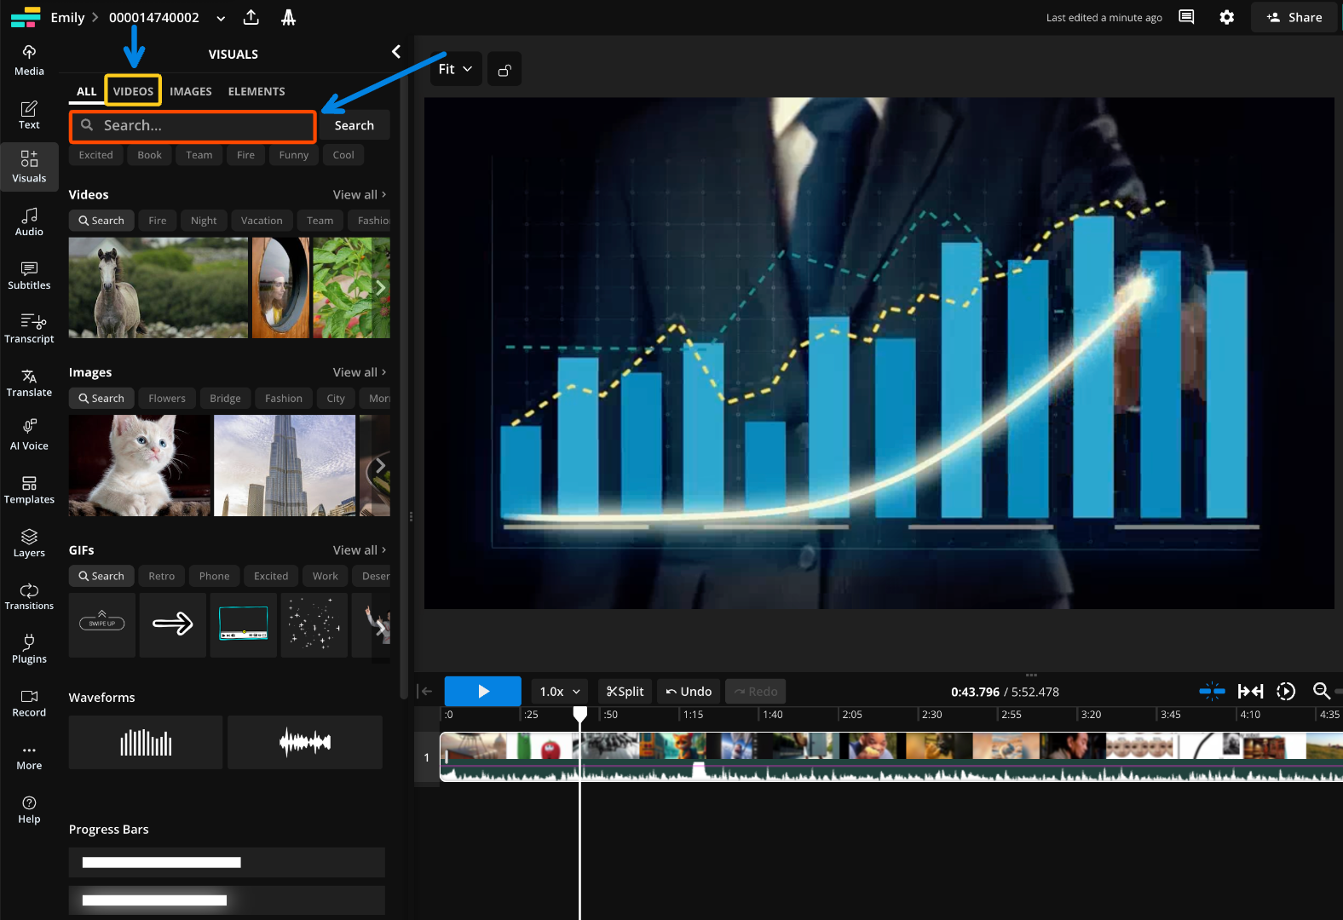Click the Emily workspace breadcrumb

(67, 17)
